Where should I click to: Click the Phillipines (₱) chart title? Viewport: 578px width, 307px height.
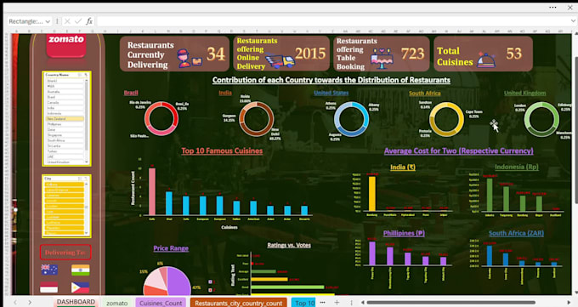404,233
